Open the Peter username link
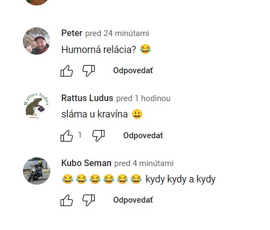Screen dimensions: 270x230 pos(72,33)
